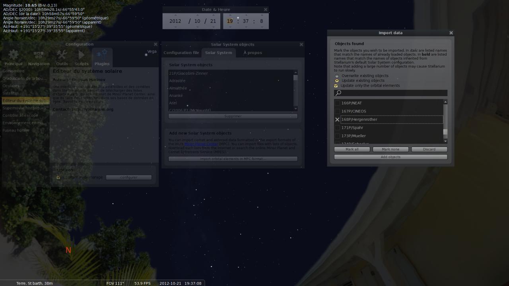Screen dimensions: 509x286
Task: Decrease the hour with its down arrow
Action: coord(230,27)
